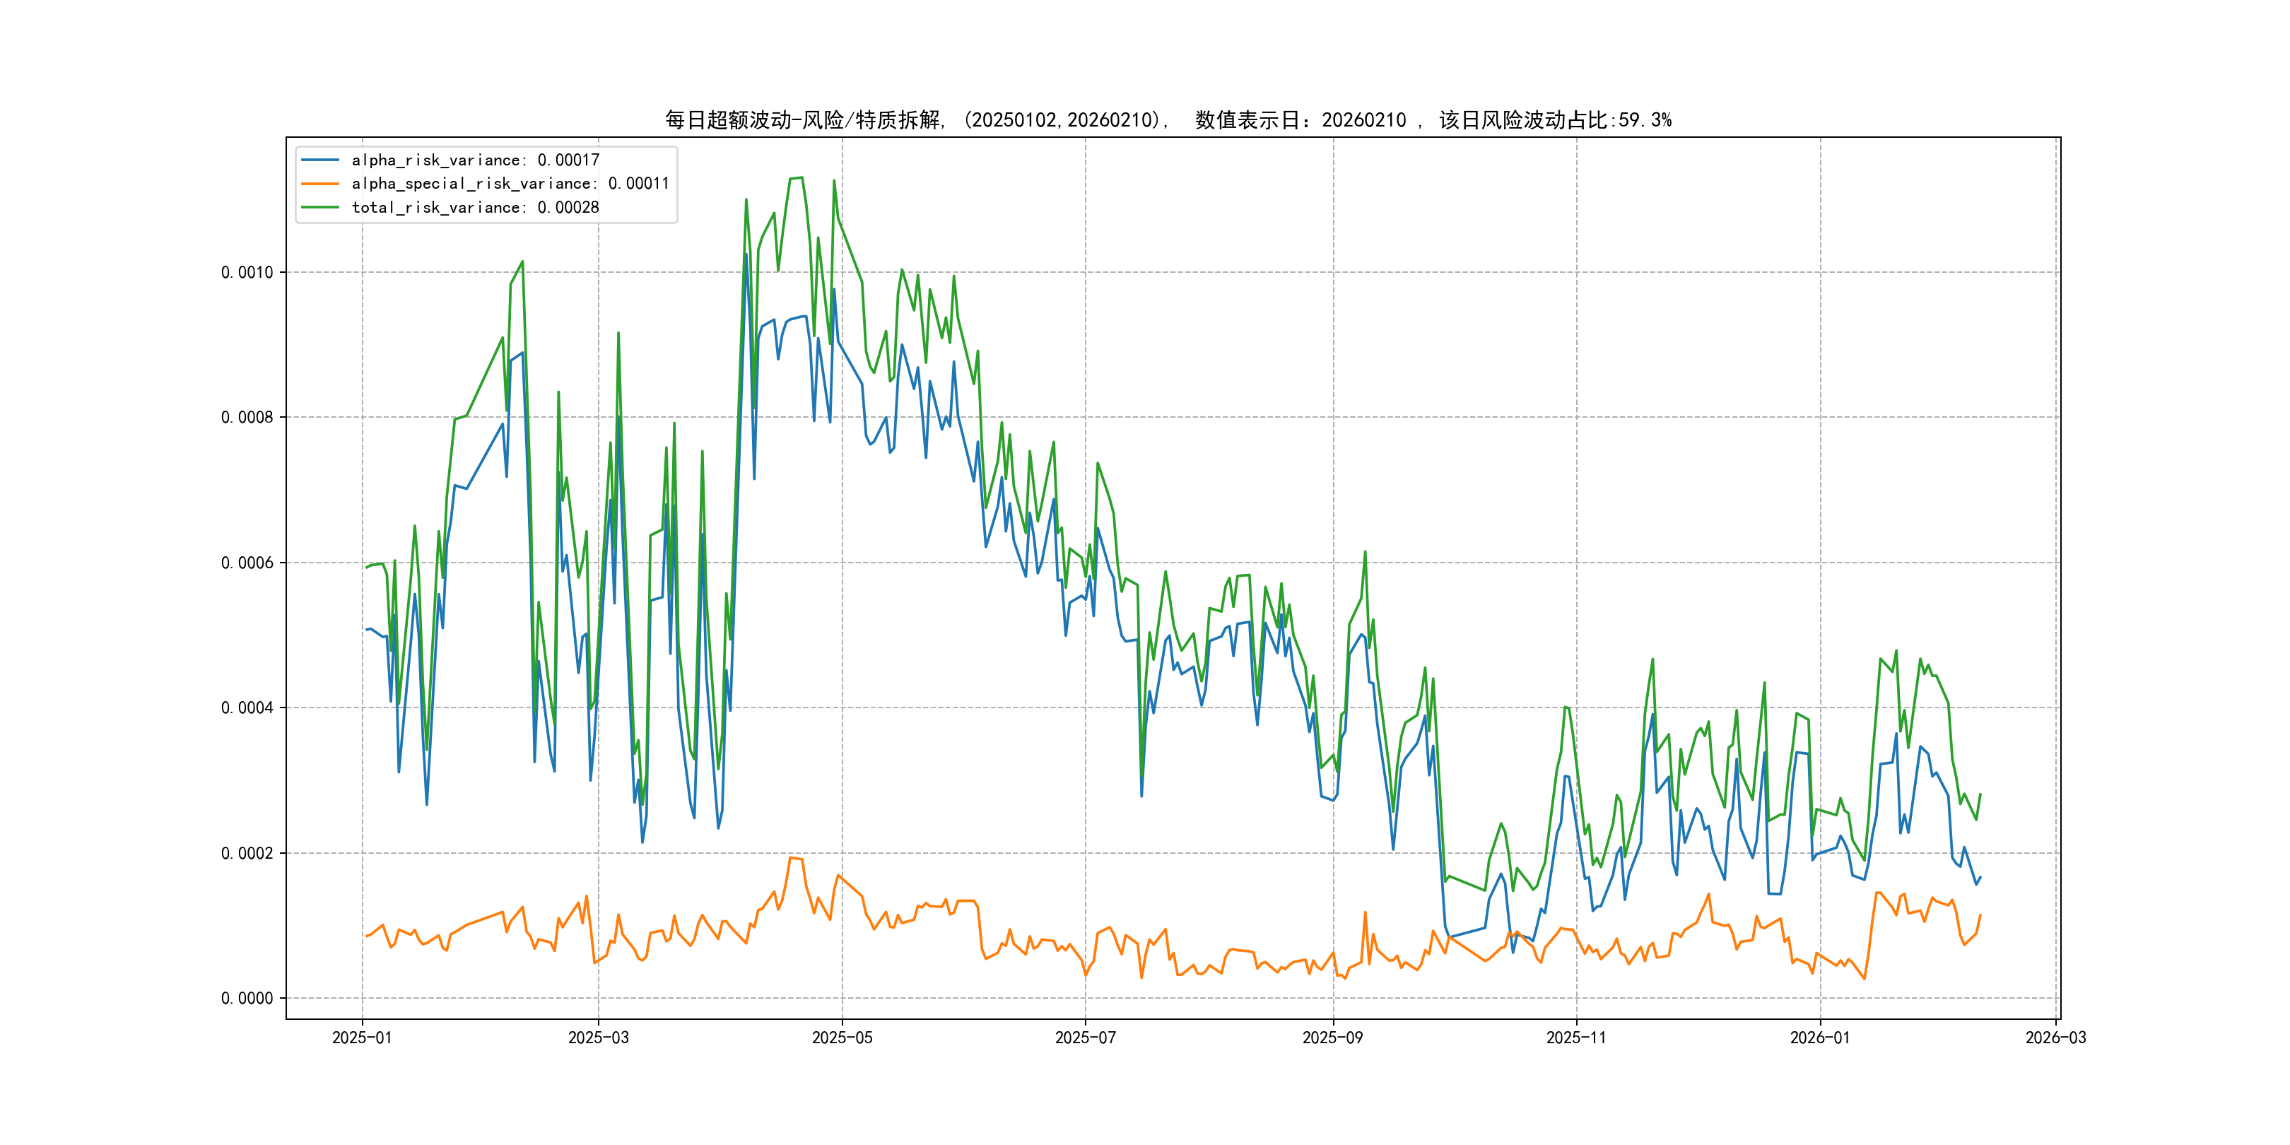Click the blue alpha_risk_variance legend line swatch

point(320,160)
